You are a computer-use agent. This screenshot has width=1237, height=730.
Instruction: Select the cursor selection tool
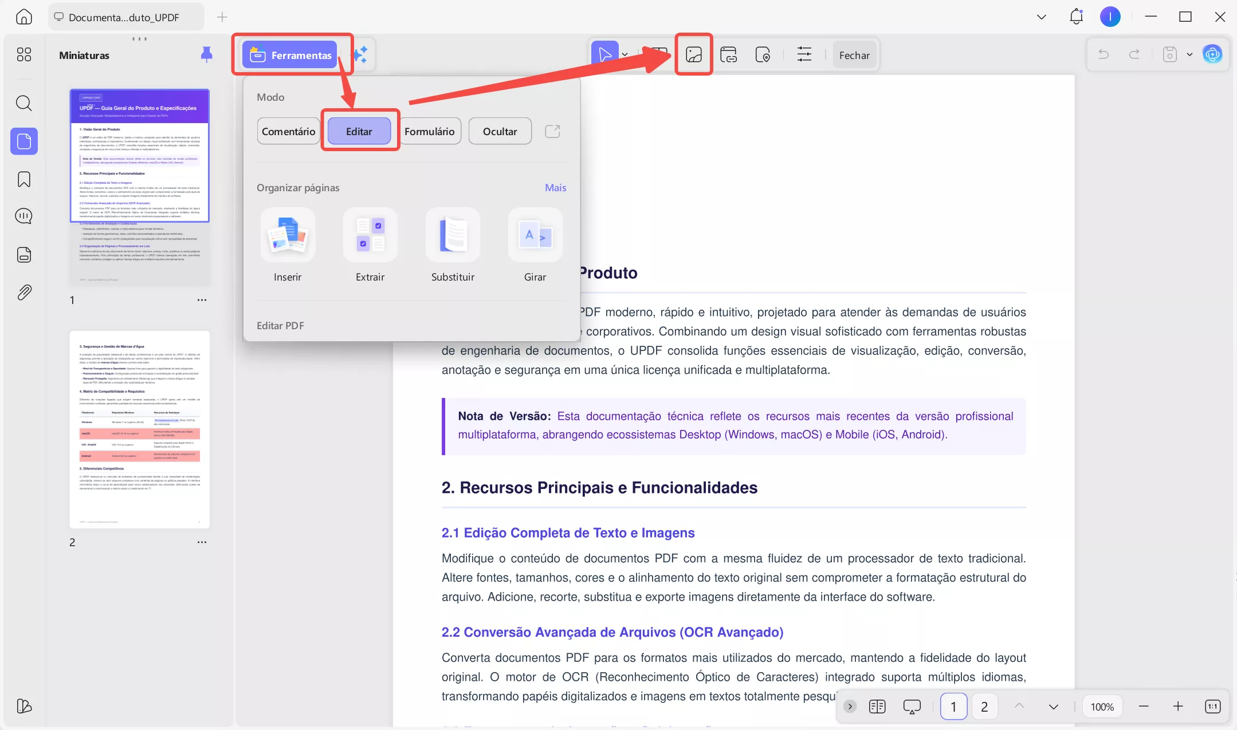coord(605,55)
